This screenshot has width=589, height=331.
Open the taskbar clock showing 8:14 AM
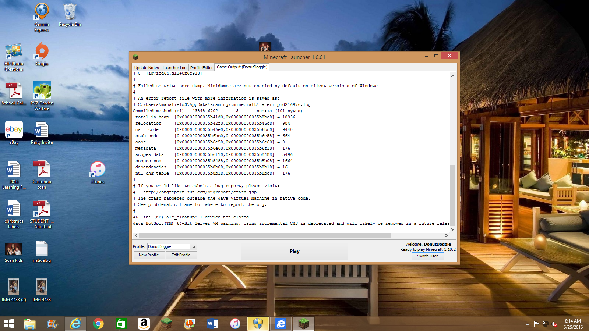point(573,324)
